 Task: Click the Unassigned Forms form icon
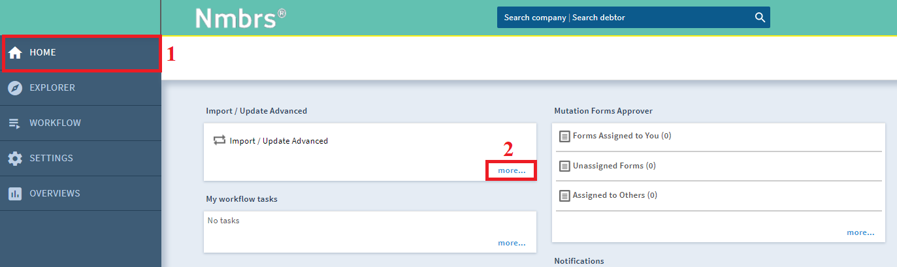click(564, 166)
